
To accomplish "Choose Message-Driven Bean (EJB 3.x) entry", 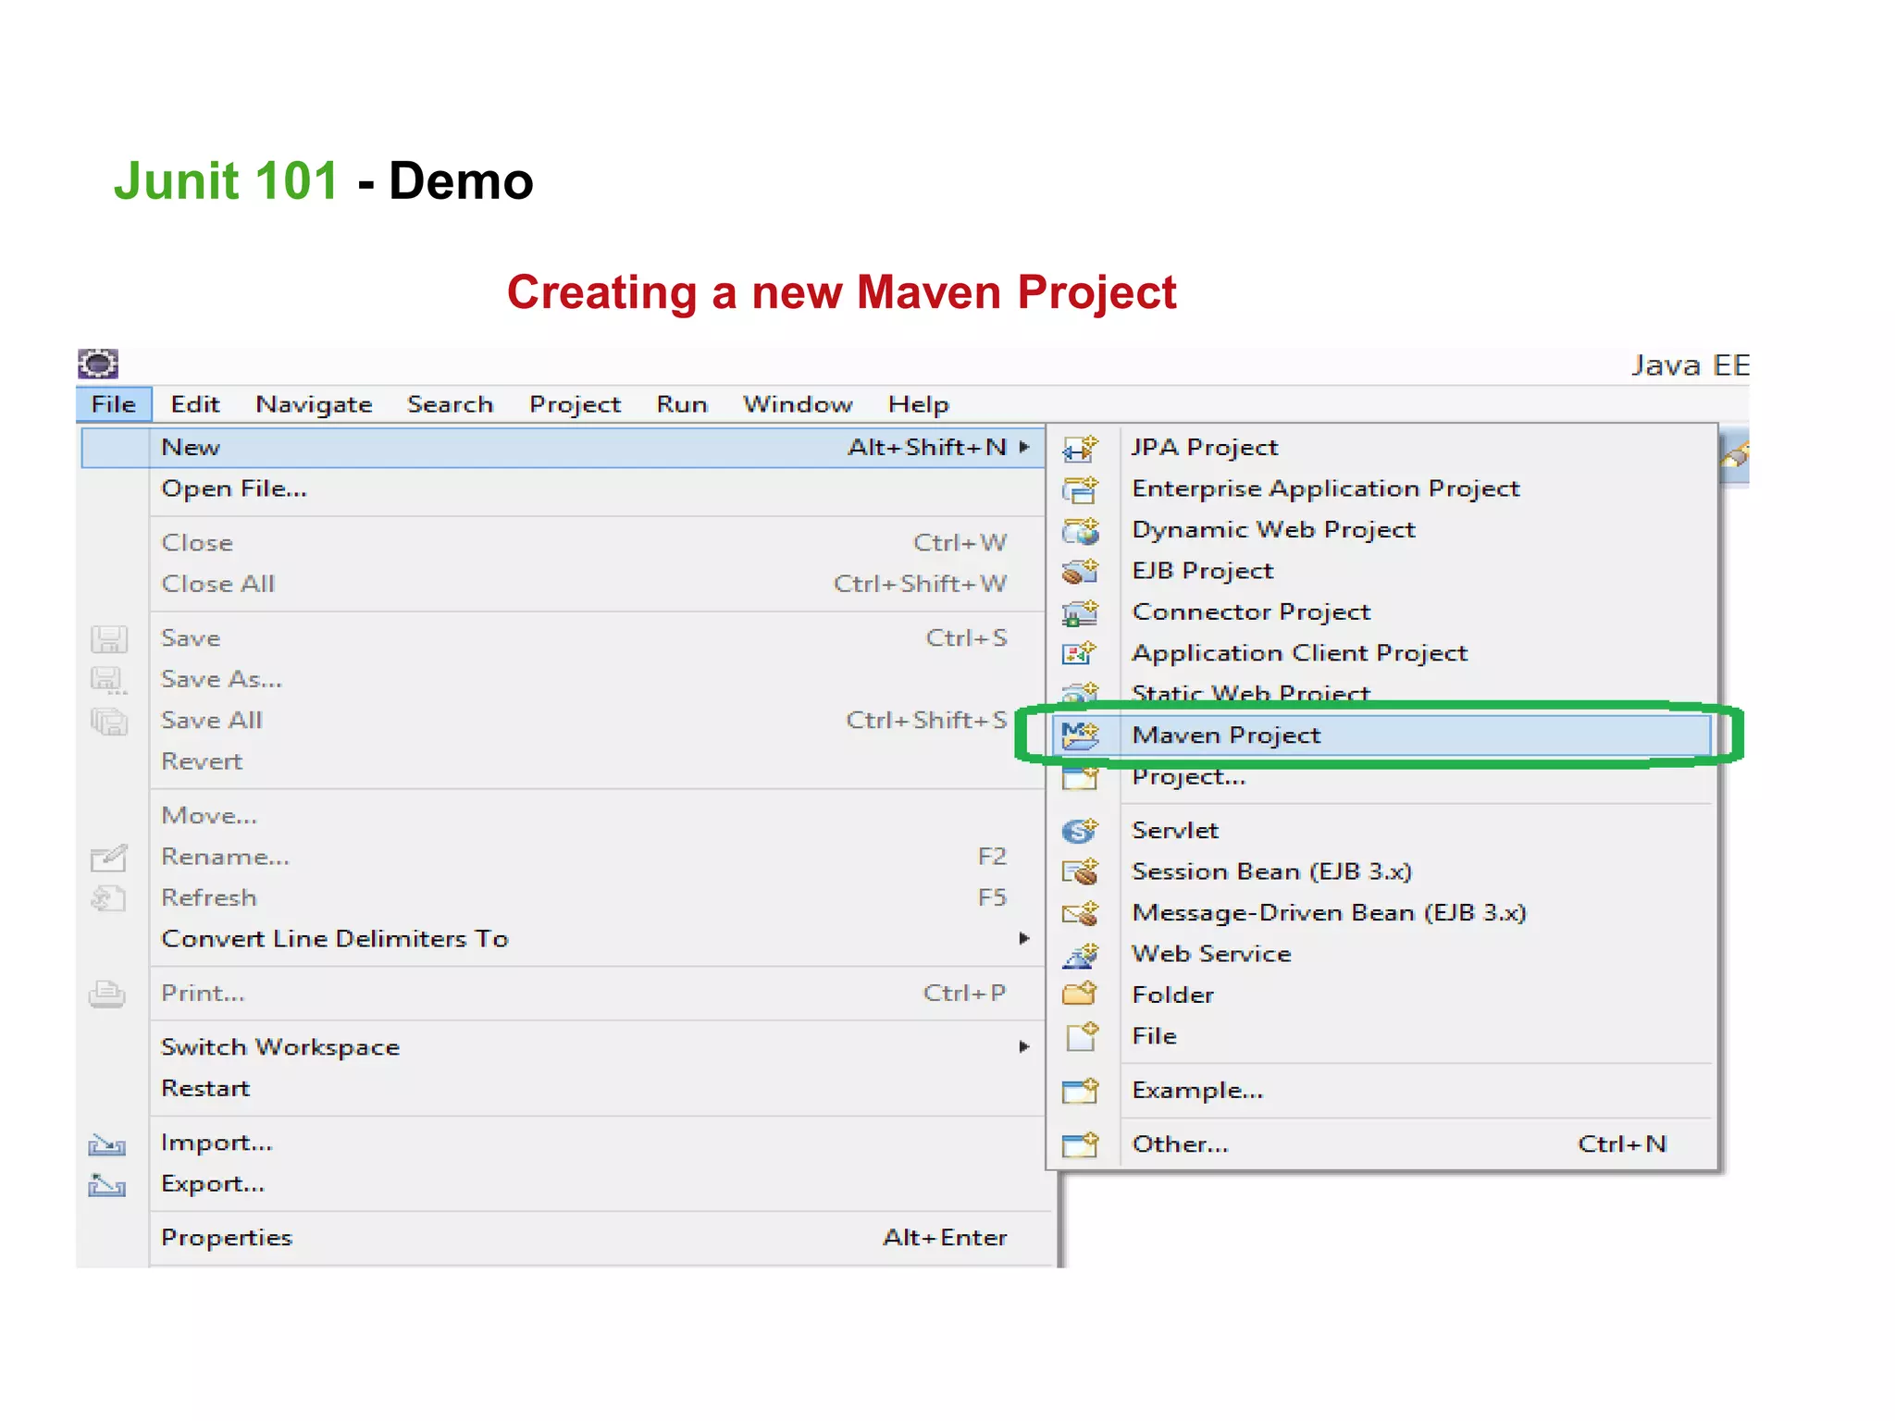I will (x=1381, y=913).
